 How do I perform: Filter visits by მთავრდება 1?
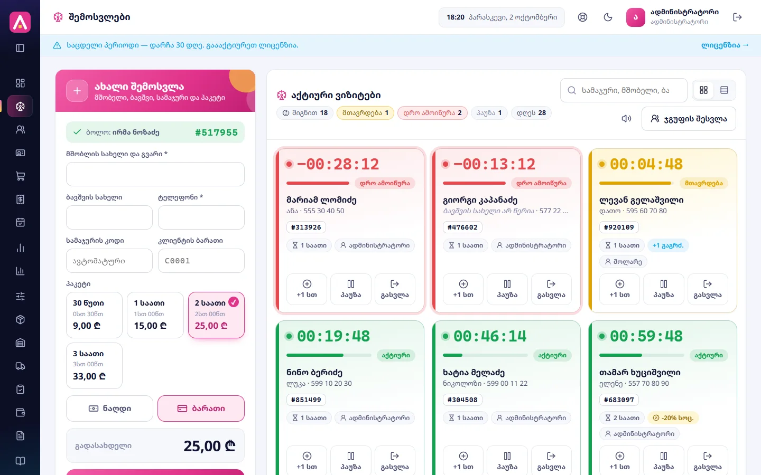click(x=365, y=113)
